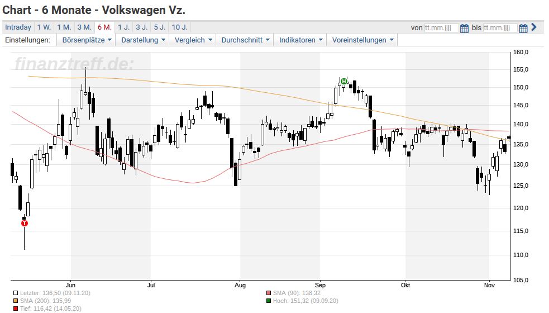549x313 pixels.
Task: Open the 'von' date calendar picker icon
Action: 464,29
